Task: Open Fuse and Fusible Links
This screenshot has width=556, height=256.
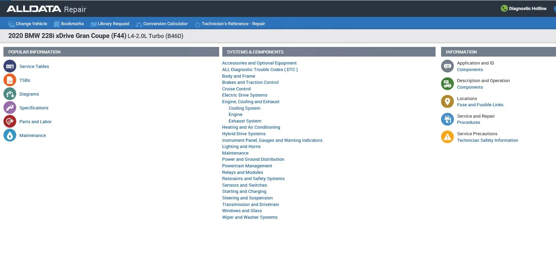Action: point(480,105)
